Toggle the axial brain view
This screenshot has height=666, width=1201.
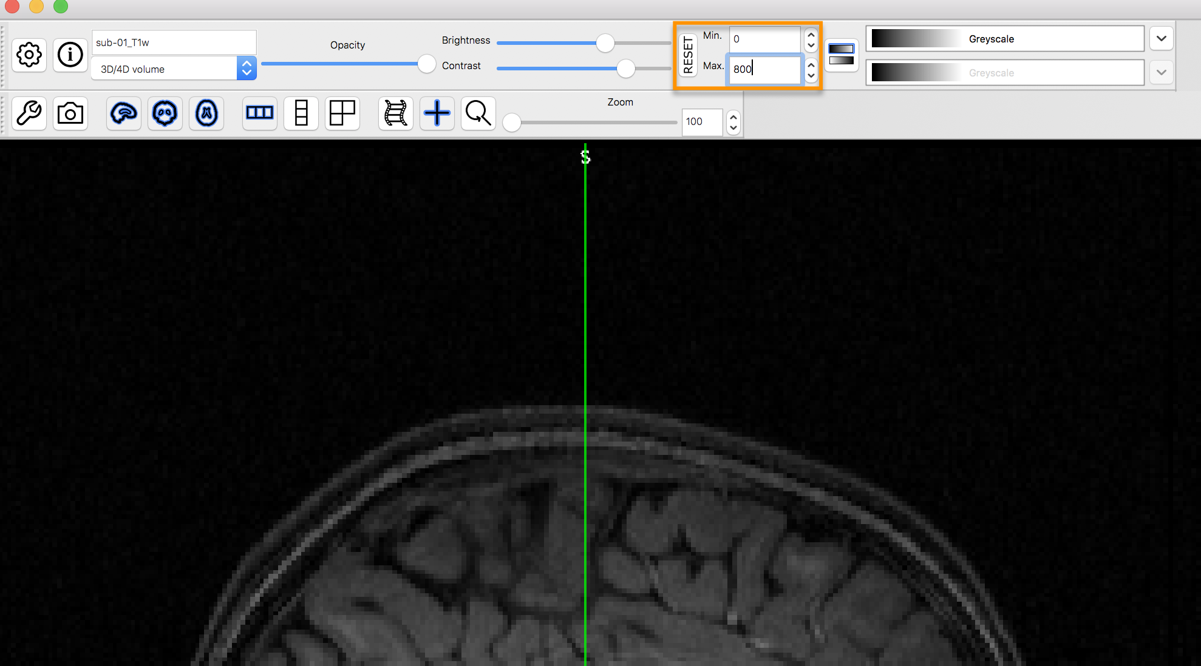206,113
